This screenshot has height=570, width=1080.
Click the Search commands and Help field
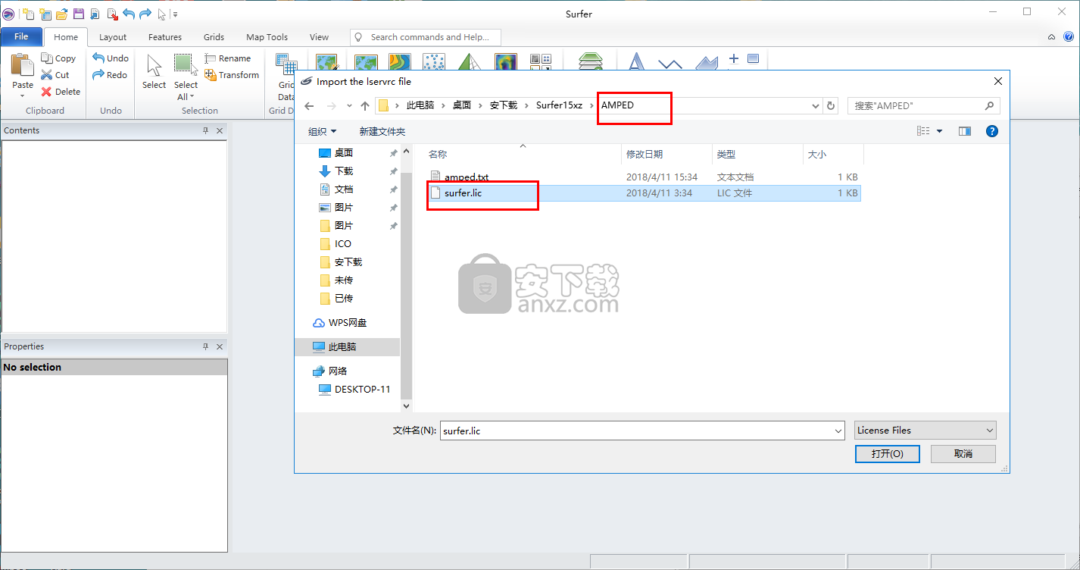pyautogui.click(x=426, y=36)
